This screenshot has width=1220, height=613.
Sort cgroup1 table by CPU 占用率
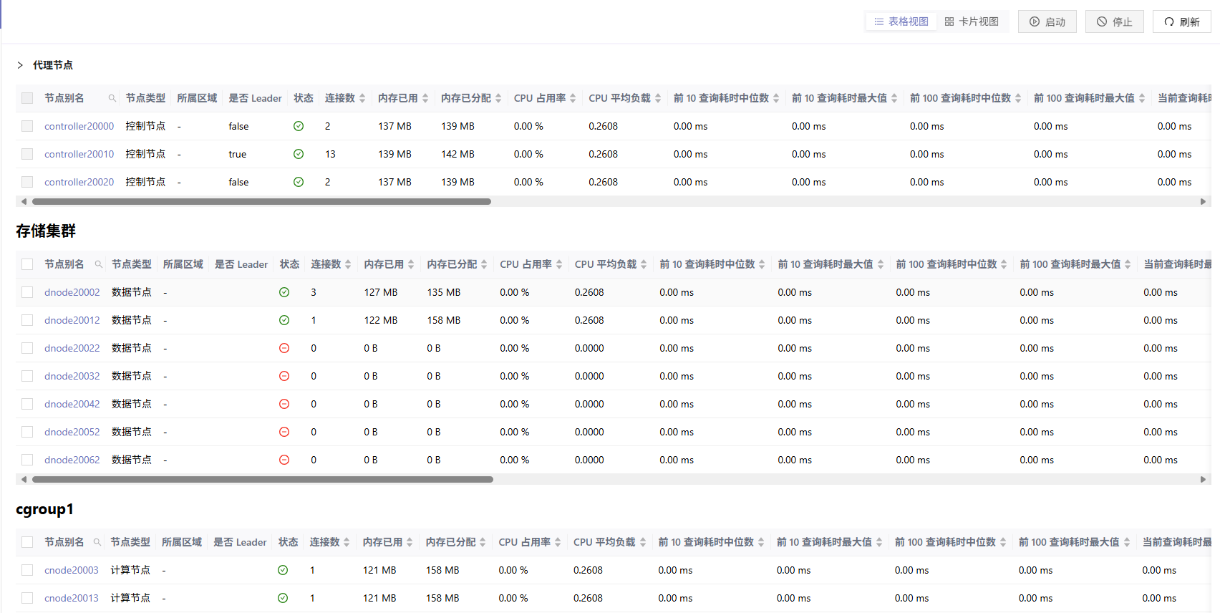tap(558, 542)
